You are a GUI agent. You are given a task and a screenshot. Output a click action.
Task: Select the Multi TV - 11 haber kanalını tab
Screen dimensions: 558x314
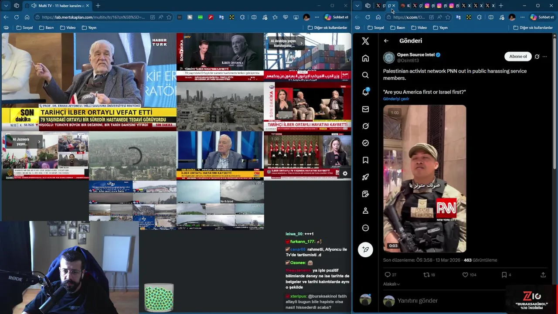tap(57, 6)
